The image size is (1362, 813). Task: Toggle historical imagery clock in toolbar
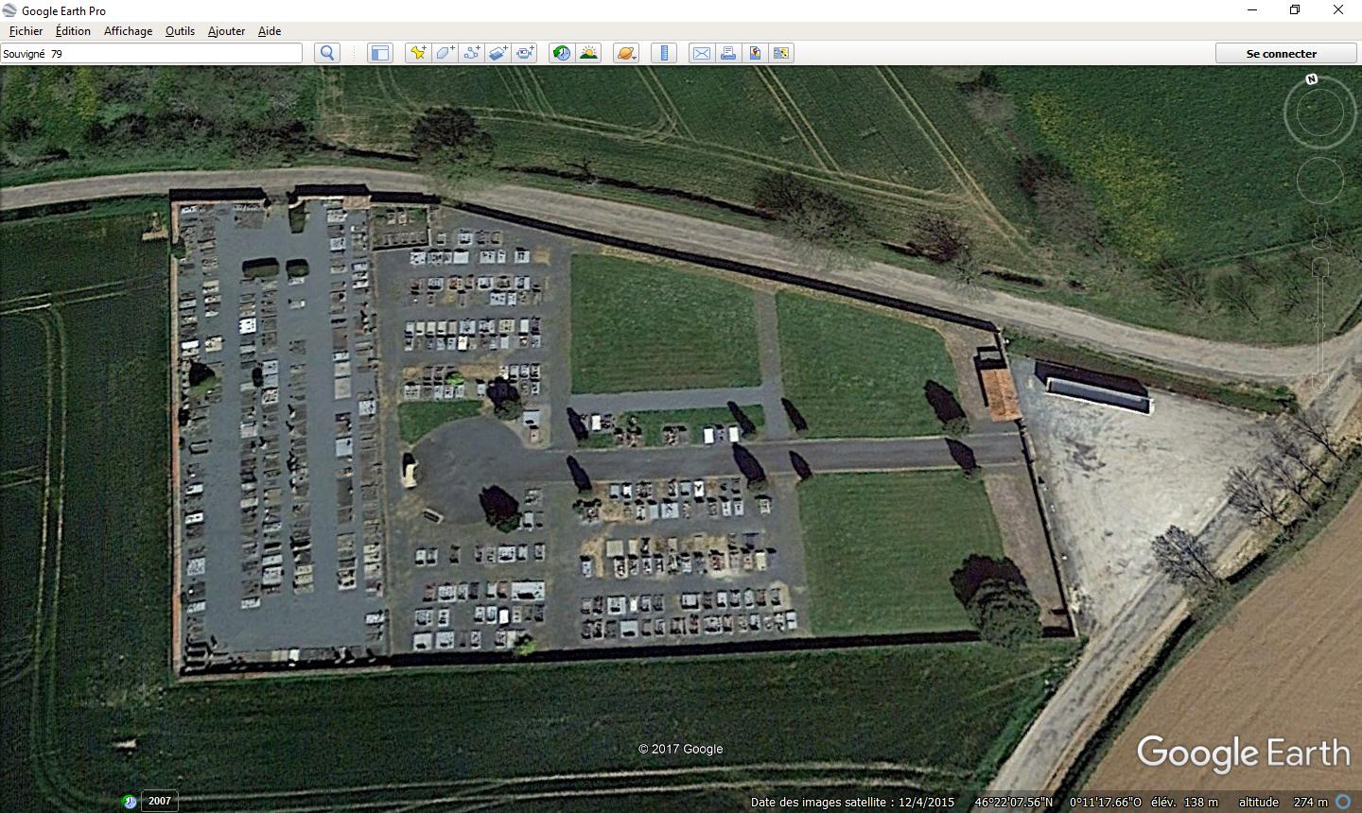point(562,53)
